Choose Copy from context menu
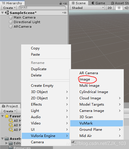The height and width of the screenshot is (149, 129). click(46, 48)
